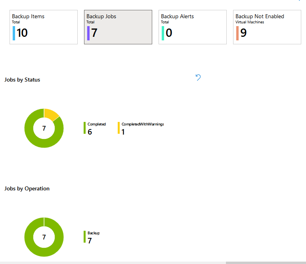Open the Backup Alerts tile
The width and height of the screenshot is (306, 264).
click(x=193, y=27)
